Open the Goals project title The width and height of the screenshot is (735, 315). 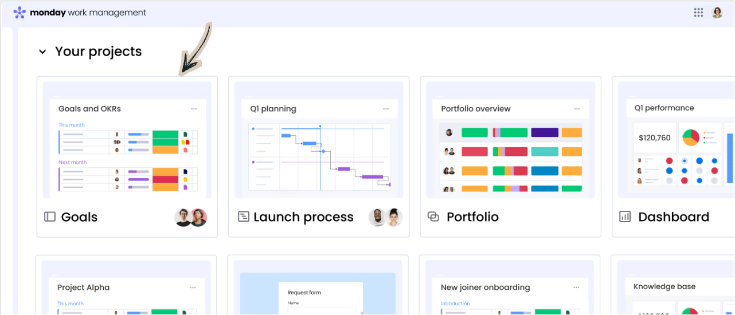coord(79,217)
